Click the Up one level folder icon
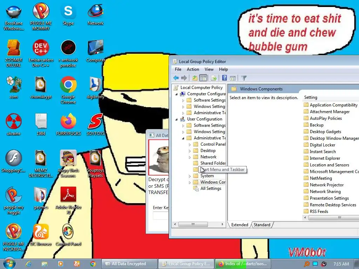Image resolution: width=359 pixels, height=269 pixels. [x=195, y=78]
